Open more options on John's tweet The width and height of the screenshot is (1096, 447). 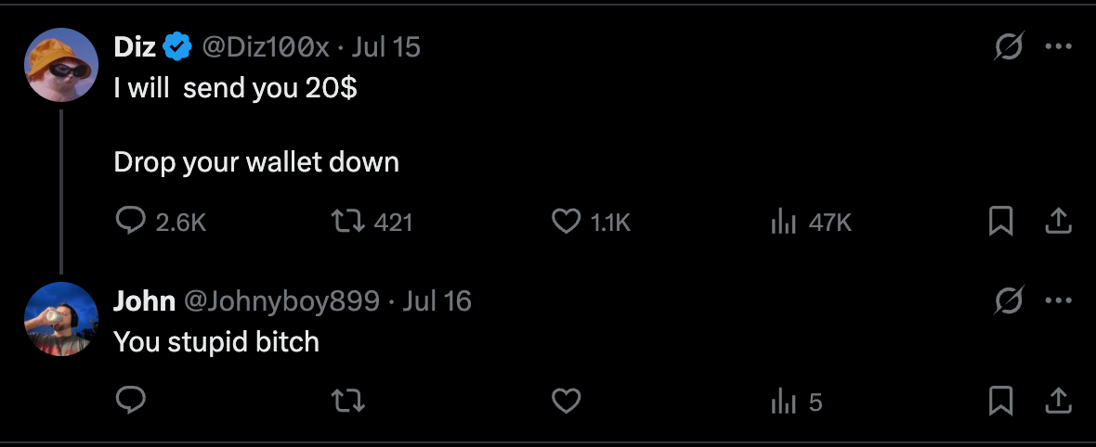[1058, 301]
